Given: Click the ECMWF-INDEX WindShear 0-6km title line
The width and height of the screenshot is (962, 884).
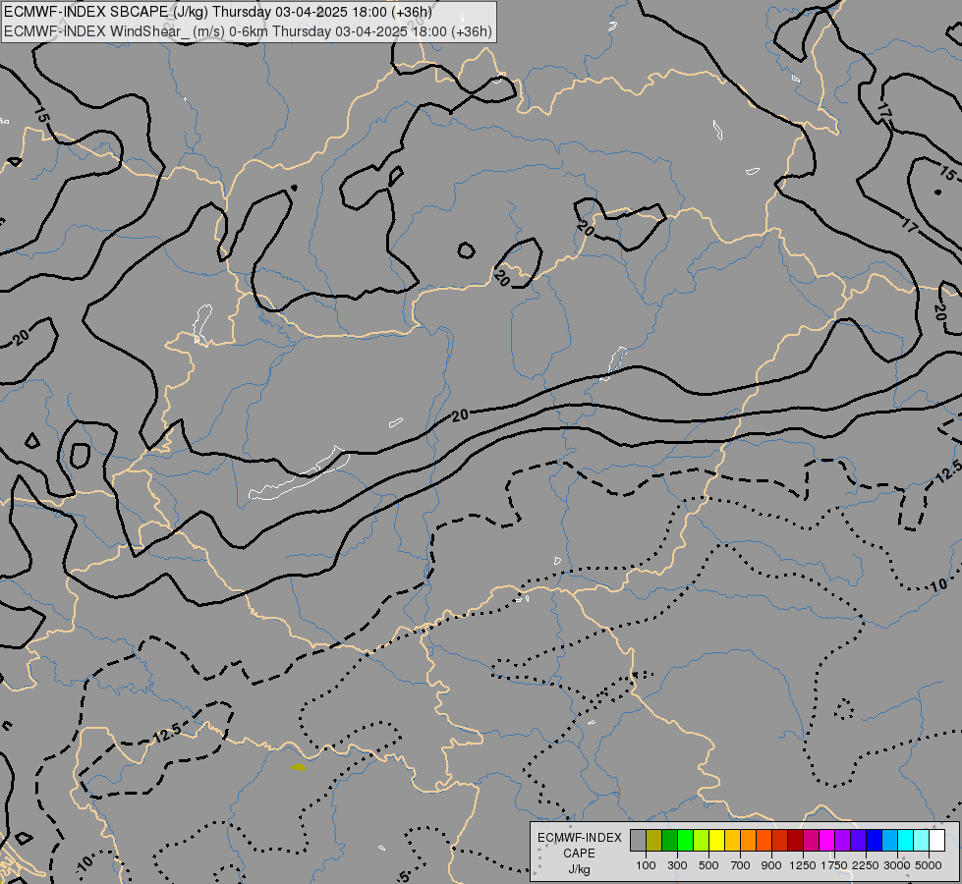Looking at the screenshot, I should [x=248, y=30].
